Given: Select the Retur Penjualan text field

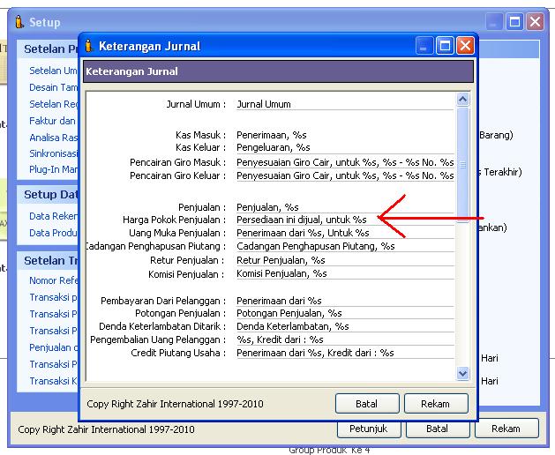Looking at the screenshot, I should tap(344, 260).
